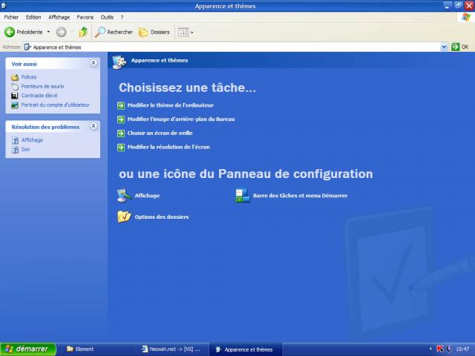Click the démarrer Start button

[x=28, y=349]
